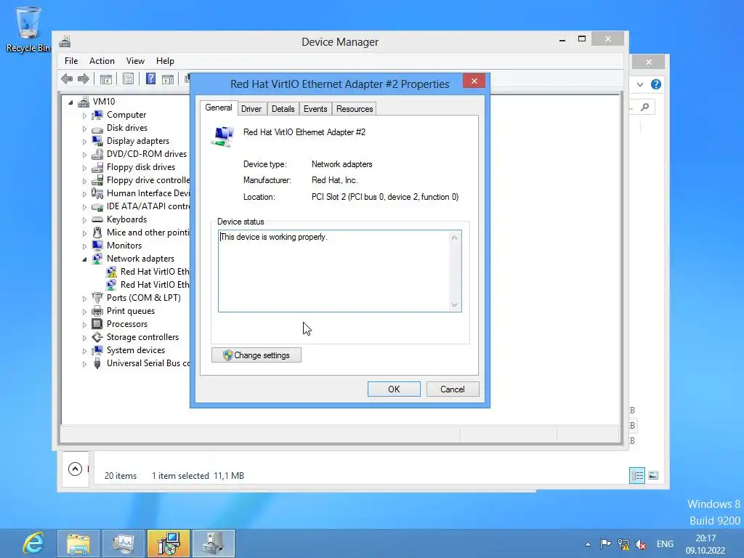Switch to the Events tab
The width and height of the screenshot is (744, 558).
[x=315, y=109]
